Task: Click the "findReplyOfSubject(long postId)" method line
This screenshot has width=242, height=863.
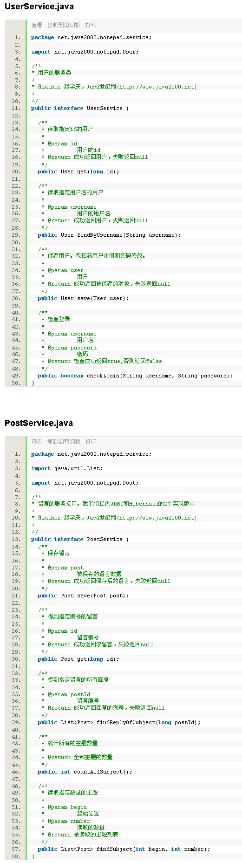Action: 119,722
